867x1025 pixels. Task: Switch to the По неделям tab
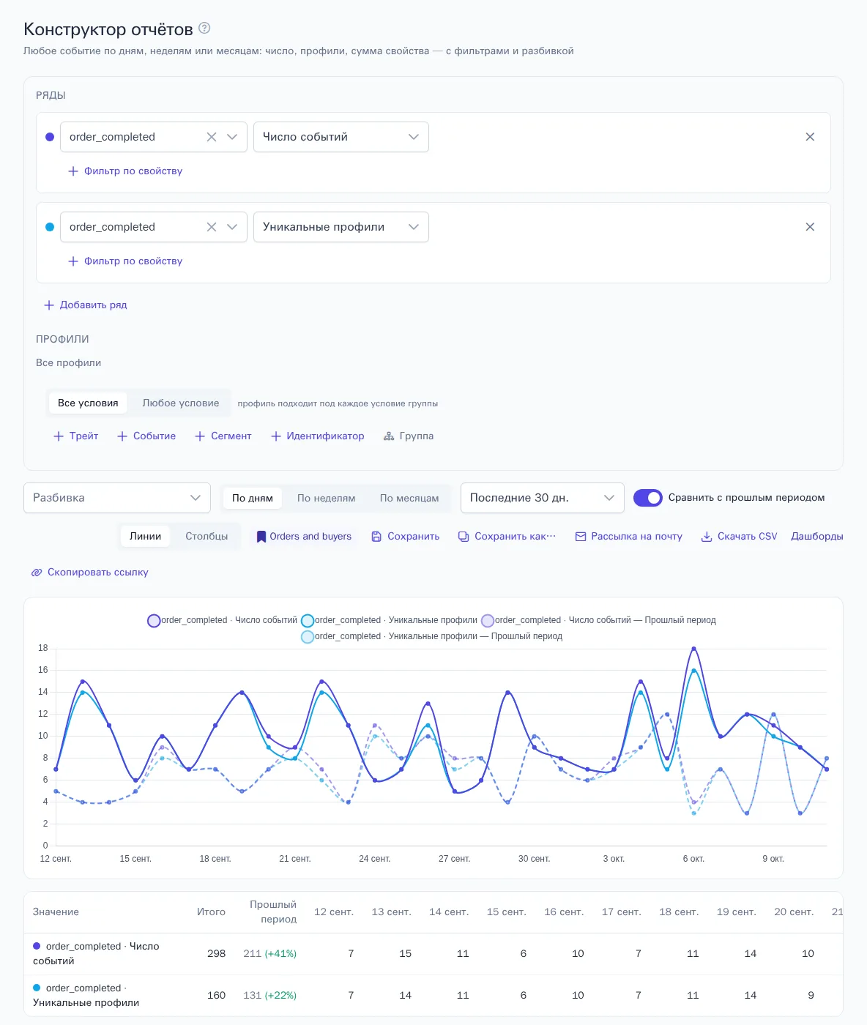327,499
